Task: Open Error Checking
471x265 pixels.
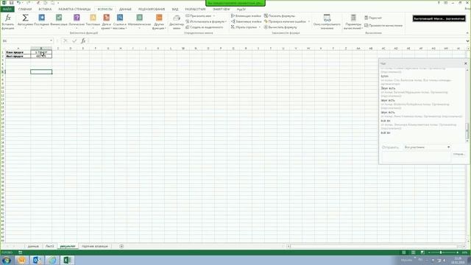Action: [285, 21]
